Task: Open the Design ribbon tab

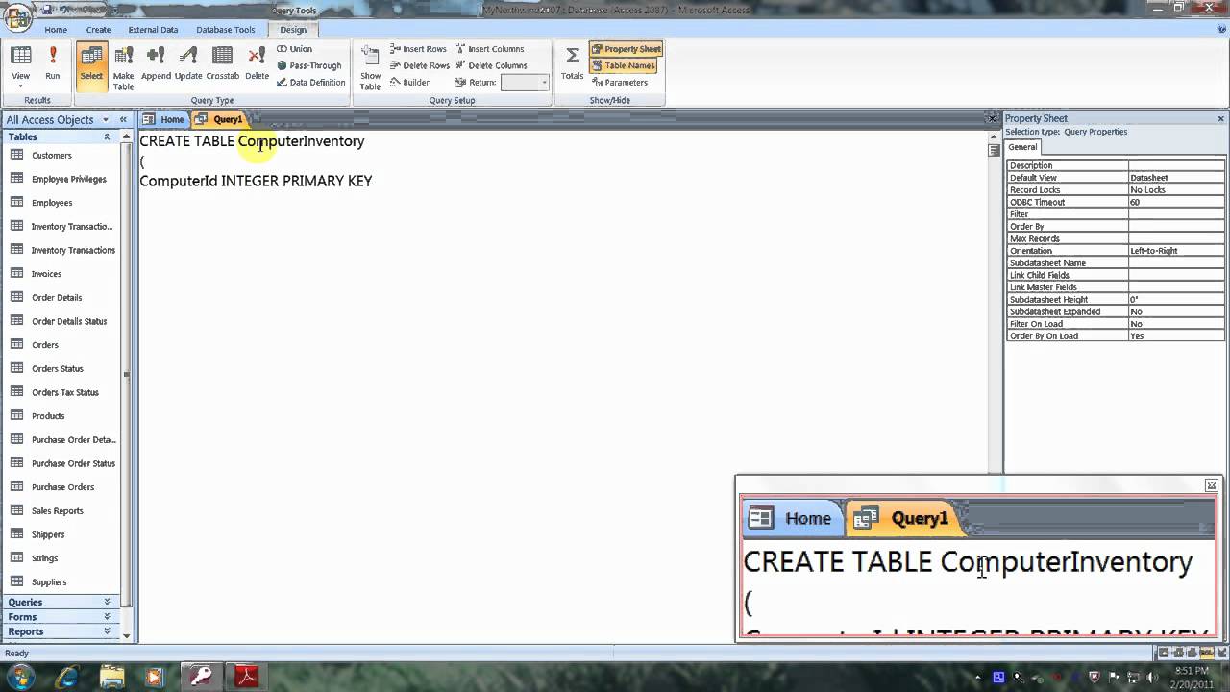Action: pyautogui.click(x=293, y=30)
